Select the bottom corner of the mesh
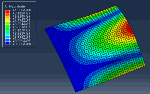Image resolution: width=150 pixels, height=94 pixels. click(75, 92)
